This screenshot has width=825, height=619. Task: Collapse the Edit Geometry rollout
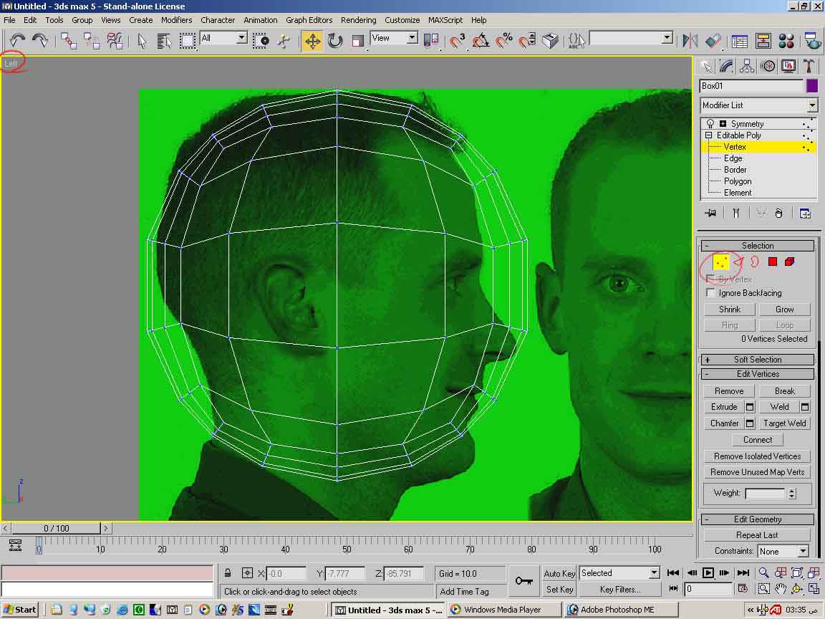click(758, 519)
